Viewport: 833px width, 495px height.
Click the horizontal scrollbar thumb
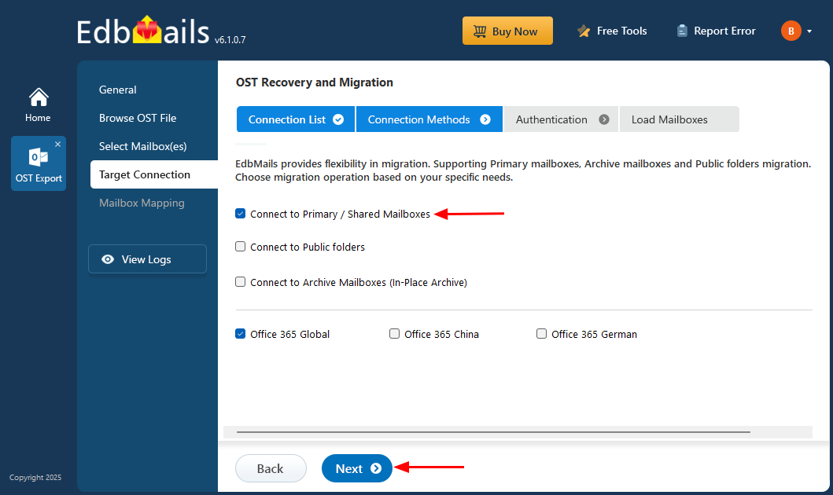tap(493, 432)
